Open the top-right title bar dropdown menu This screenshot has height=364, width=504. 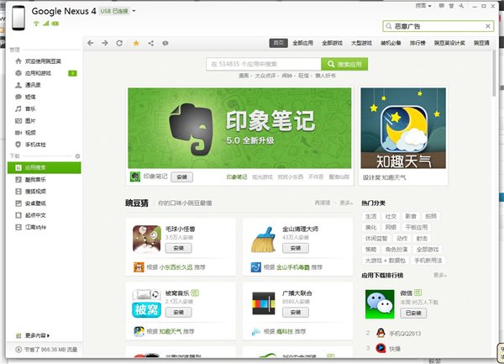pyautogui.click(x=423, y=6)
